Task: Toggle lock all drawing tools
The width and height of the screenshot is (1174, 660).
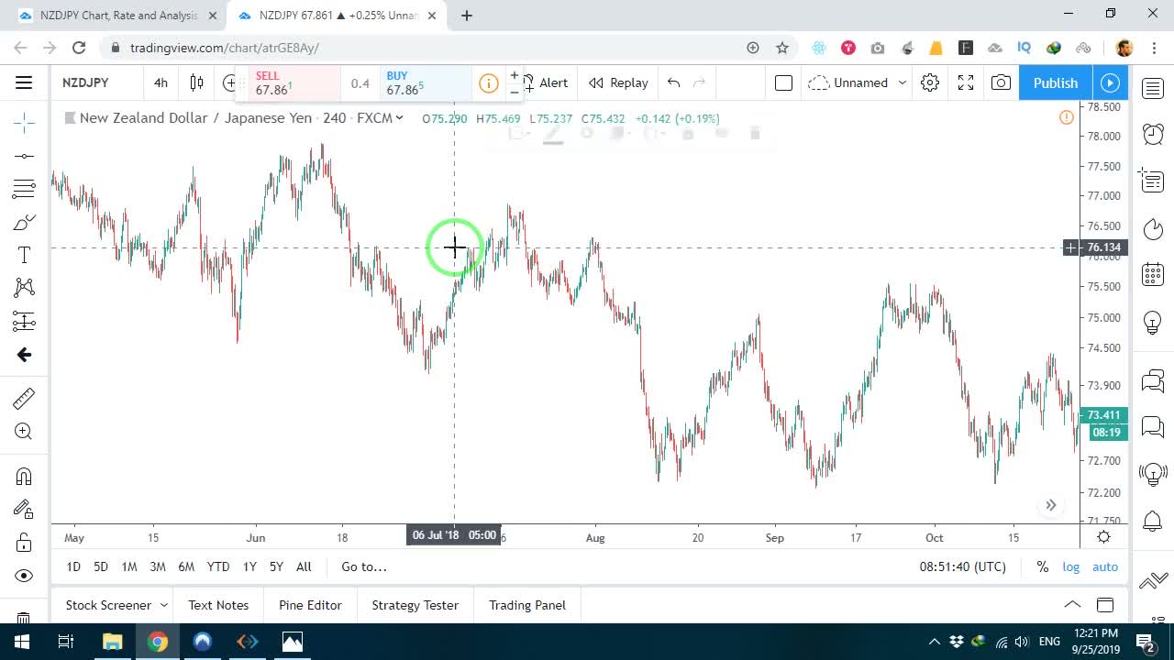Action: click(x=24, y=543)
